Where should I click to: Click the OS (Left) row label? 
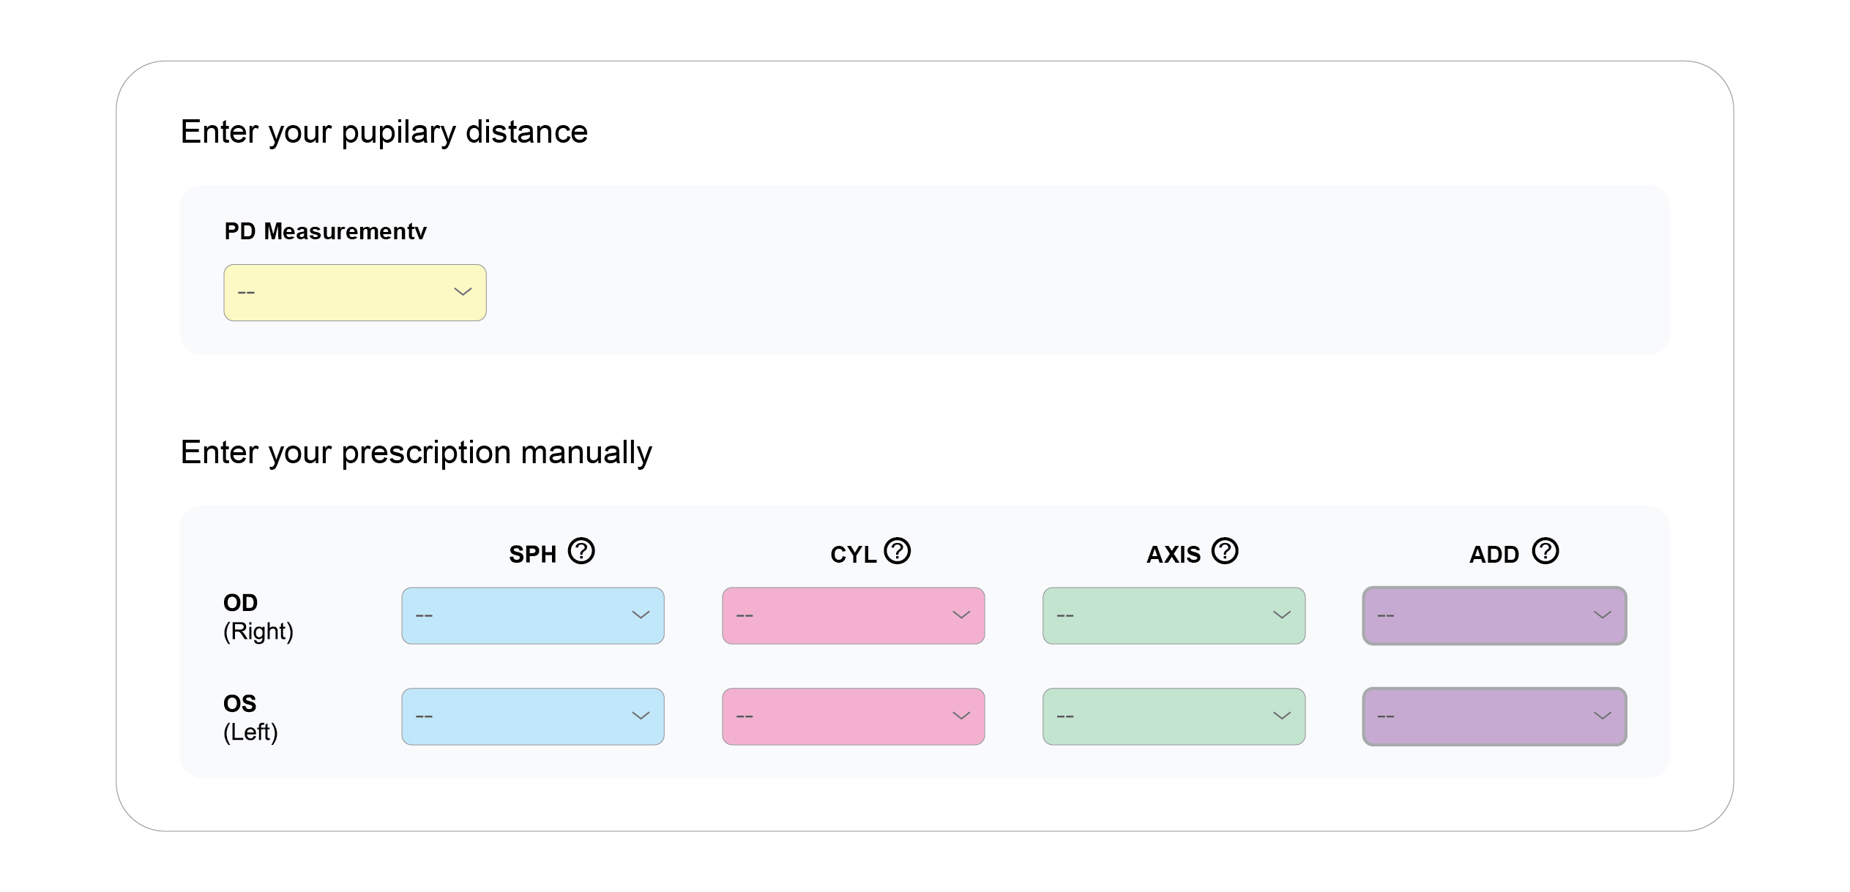250,717
